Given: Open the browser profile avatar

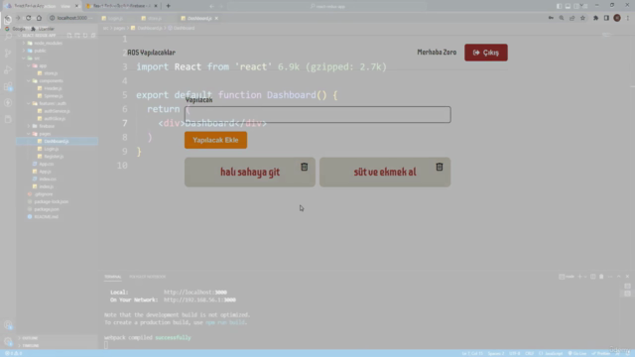Looking at the screenshot, I should pos(617,18).
